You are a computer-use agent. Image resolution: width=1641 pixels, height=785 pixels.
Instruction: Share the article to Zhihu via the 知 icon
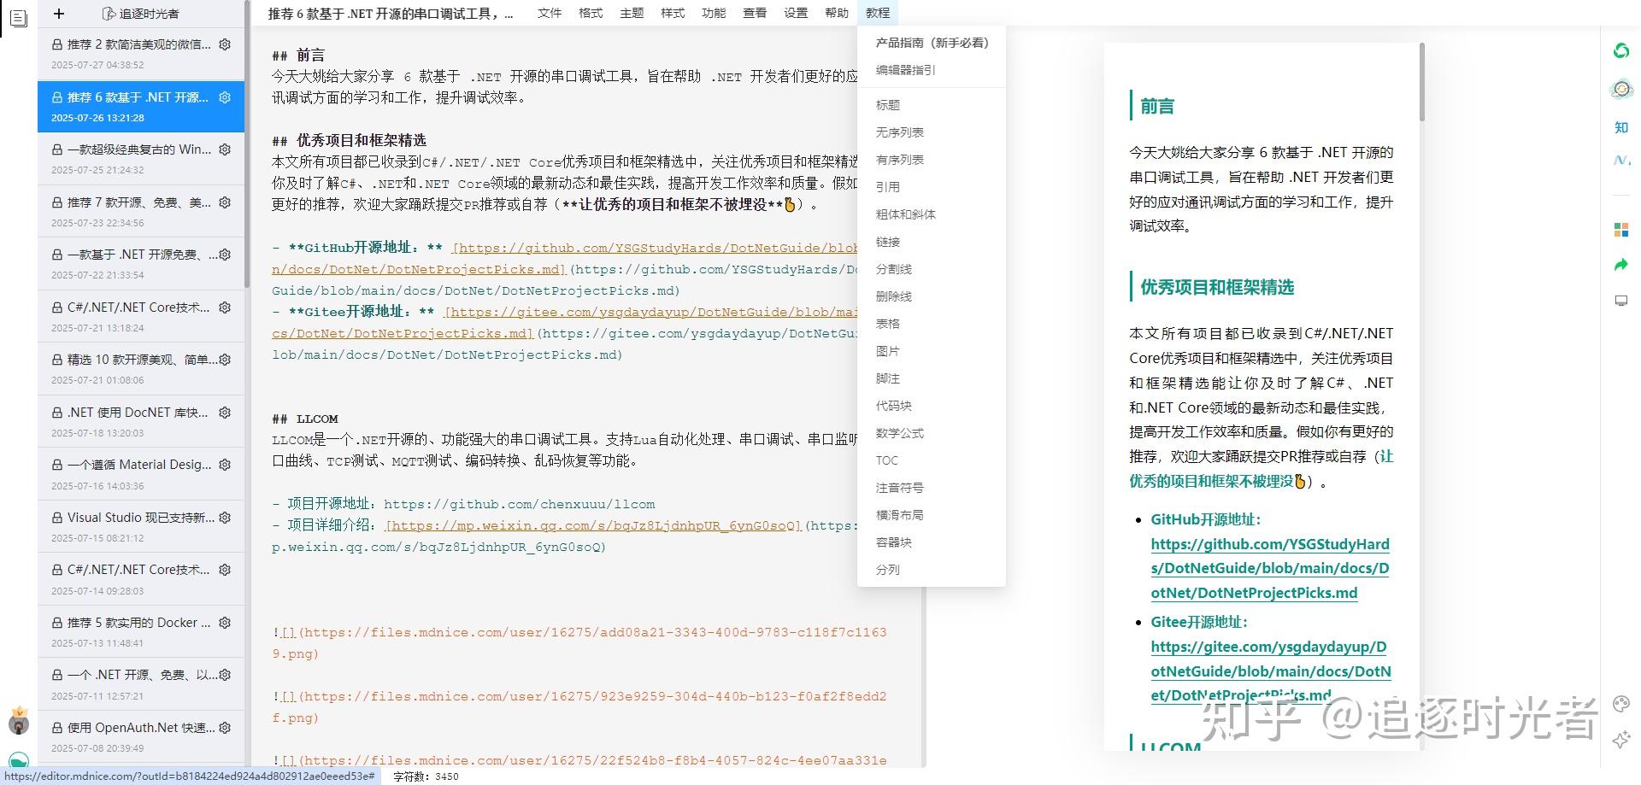pos(1620,126)
